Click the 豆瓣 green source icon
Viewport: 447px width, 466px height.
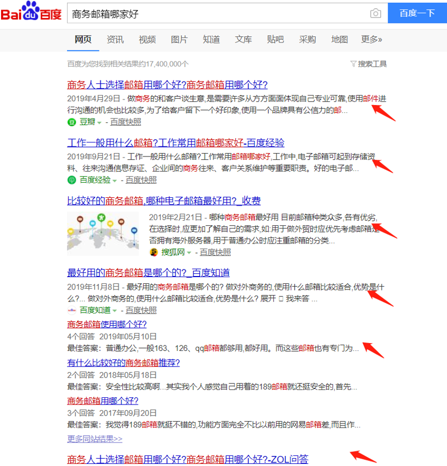(x=72, y=122)
